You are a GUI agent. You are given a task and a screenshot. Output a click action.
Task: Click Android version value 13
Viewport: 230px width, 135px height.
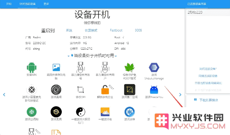click(x=128, y=43)
